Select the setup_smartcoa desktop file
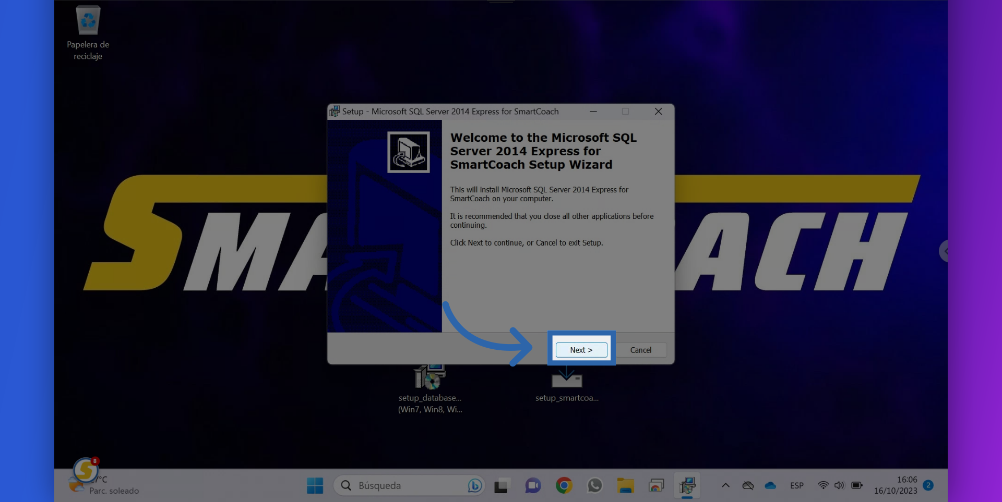Viewport: 1002px width, 502px height. point(567,385)
